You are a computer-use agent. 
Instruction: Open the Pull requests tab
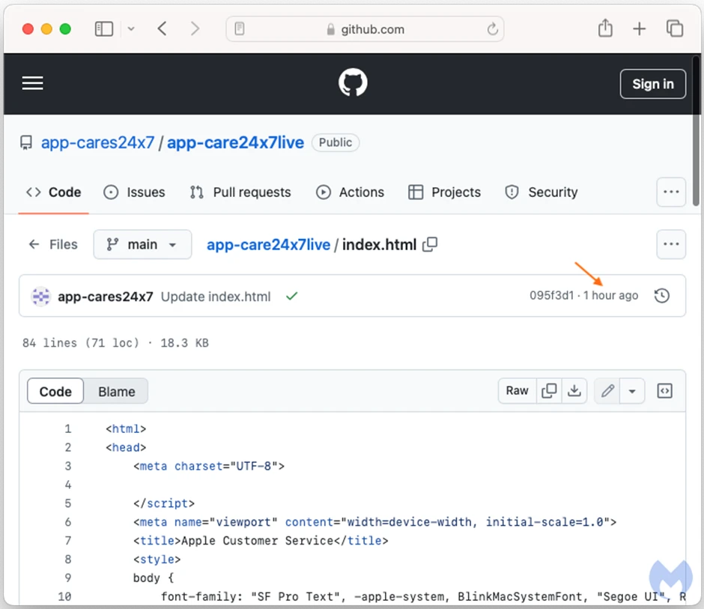tap(240, 193)
